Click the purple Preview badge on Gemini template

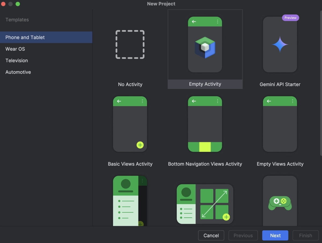pos(290,18)
